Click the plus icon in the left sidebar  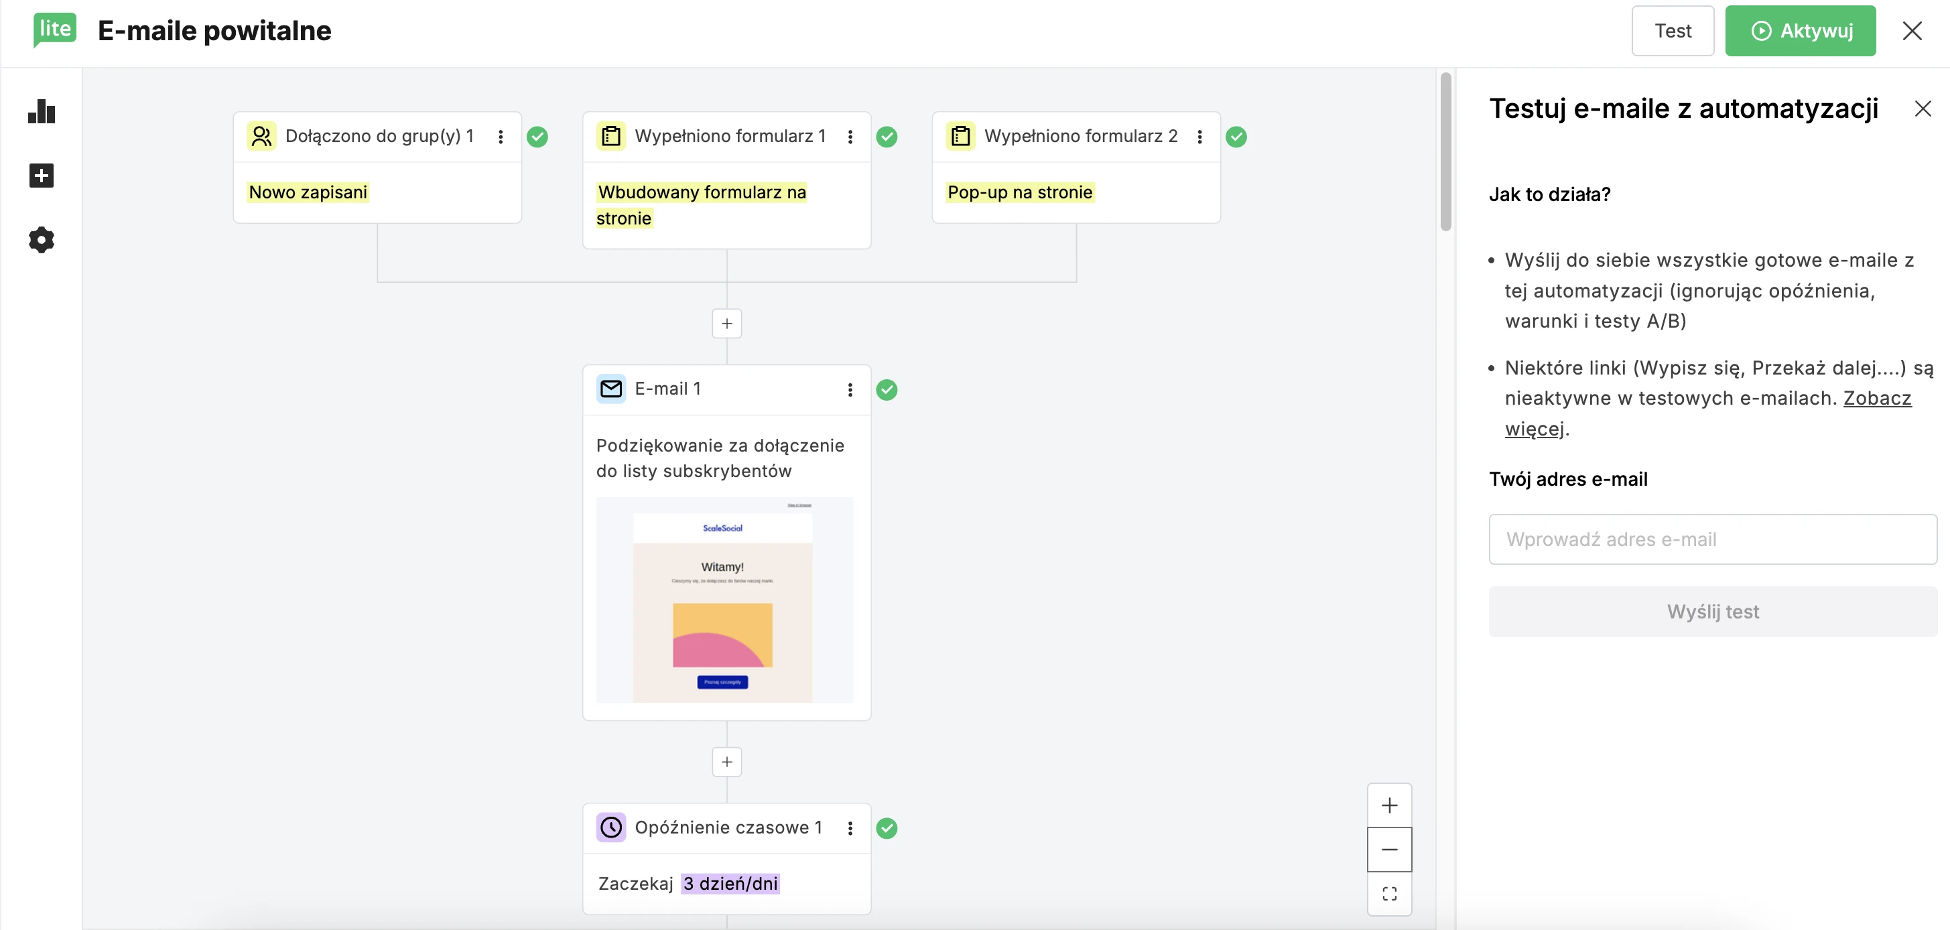pyautogui.click(x=42, y=176)
